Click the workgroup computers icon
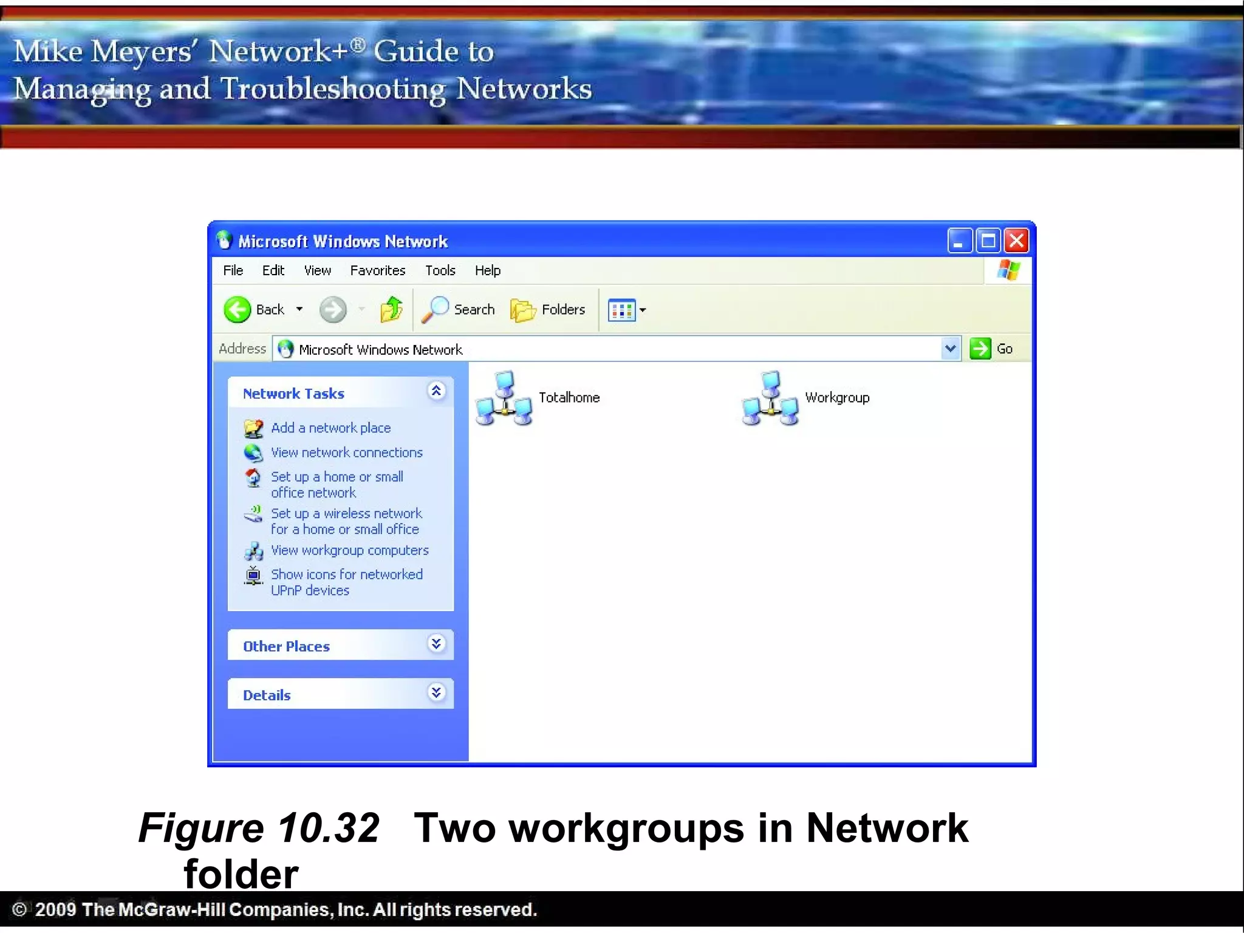1244x933 pixels. point(253,550)
